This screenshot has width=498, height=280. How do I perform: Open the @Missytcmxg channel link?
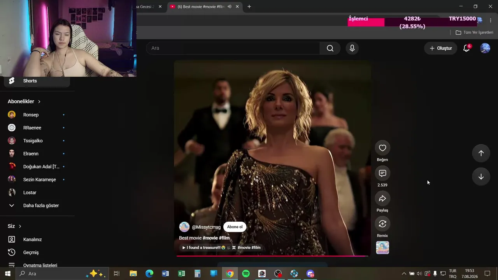[206, 227]
